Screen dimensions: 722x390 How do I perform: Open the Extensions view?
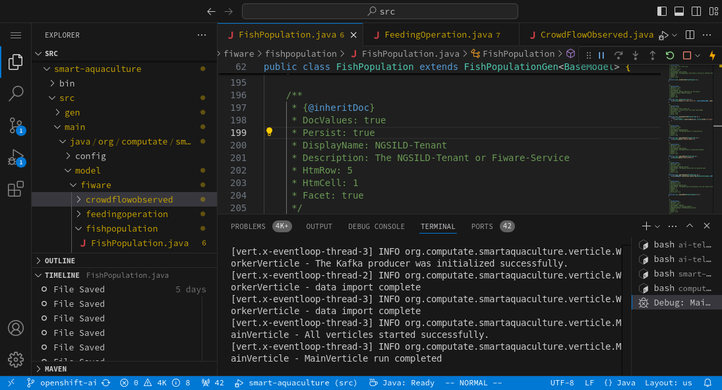click(x=16, y=189)
